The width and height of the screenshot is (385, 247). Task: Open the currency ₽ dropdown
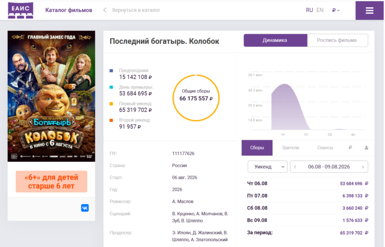(335, 10)
